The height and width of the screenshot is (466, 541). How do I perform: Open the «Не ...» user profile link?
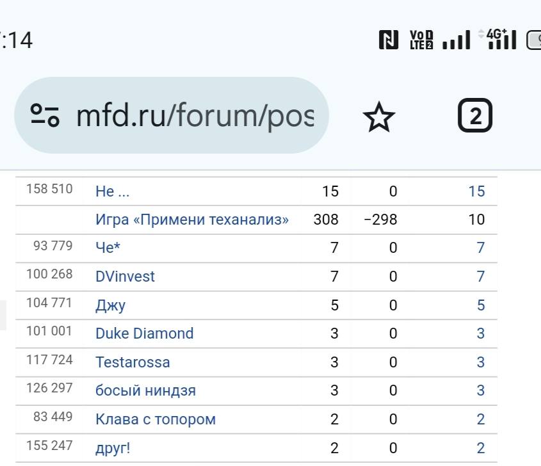click(113, 191)
